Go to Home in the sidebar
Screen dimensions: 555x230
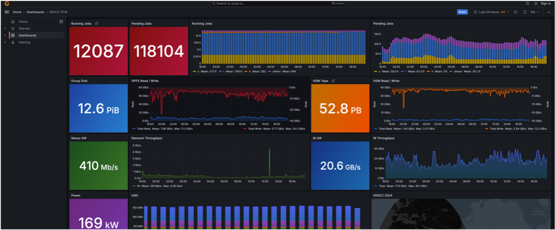coord(23,22)
